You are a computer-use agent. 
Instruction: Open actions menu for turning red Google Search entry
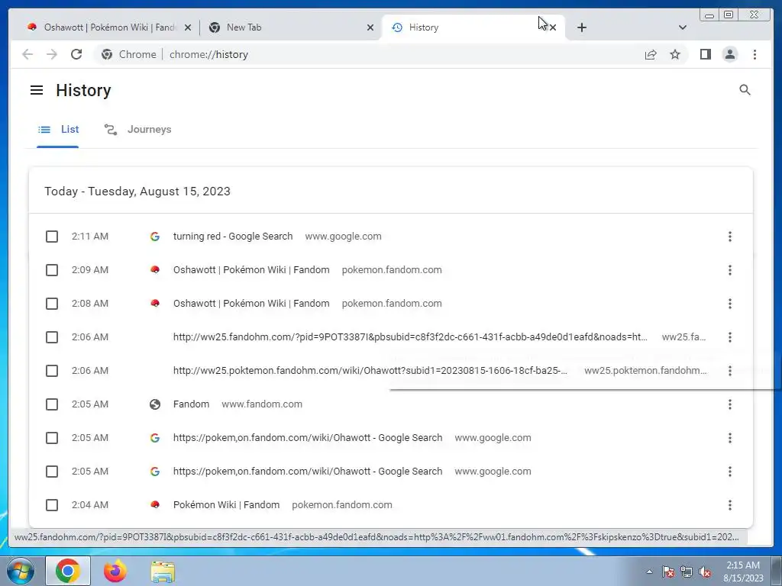click(x=729, y=237)
